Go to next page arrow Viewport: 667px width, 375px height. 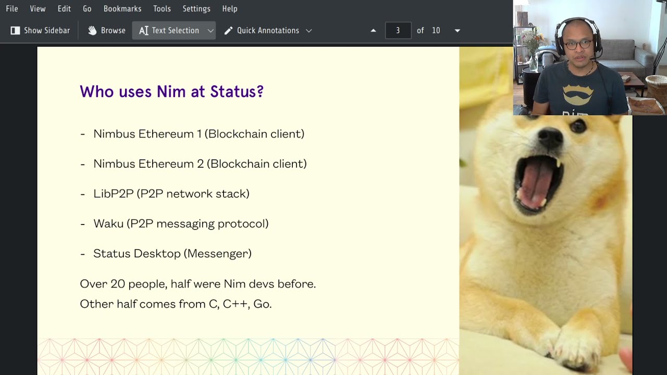(458, 31)
